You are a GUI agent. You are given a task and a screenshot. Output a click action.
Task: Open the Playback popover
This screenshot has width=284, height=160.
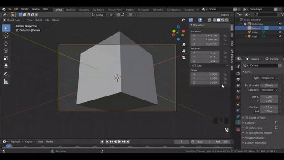click(x=17, y=142)
